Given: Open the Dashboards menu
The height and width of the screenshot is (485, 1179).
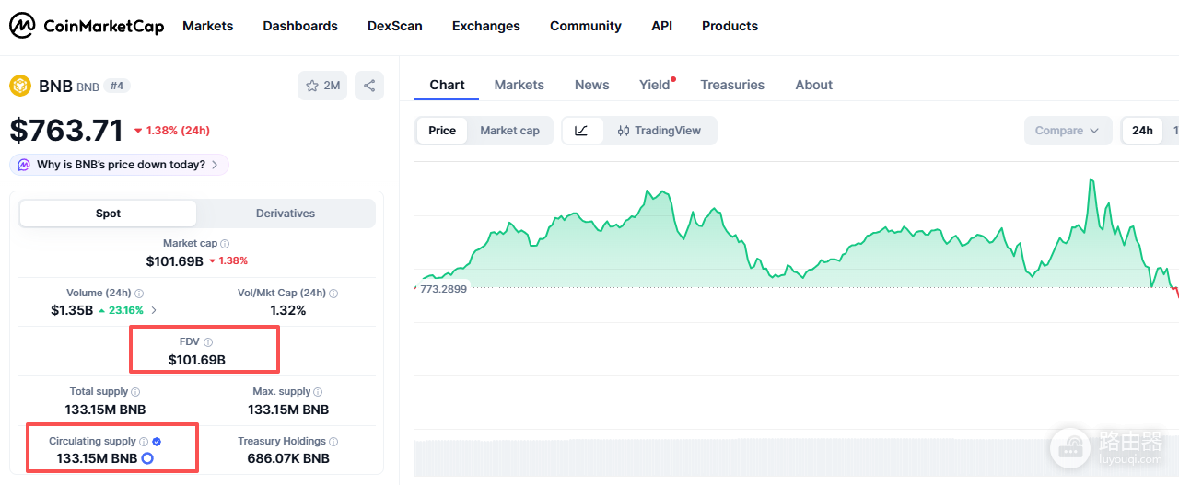Looking at the screenshot, I should point(300,26).
